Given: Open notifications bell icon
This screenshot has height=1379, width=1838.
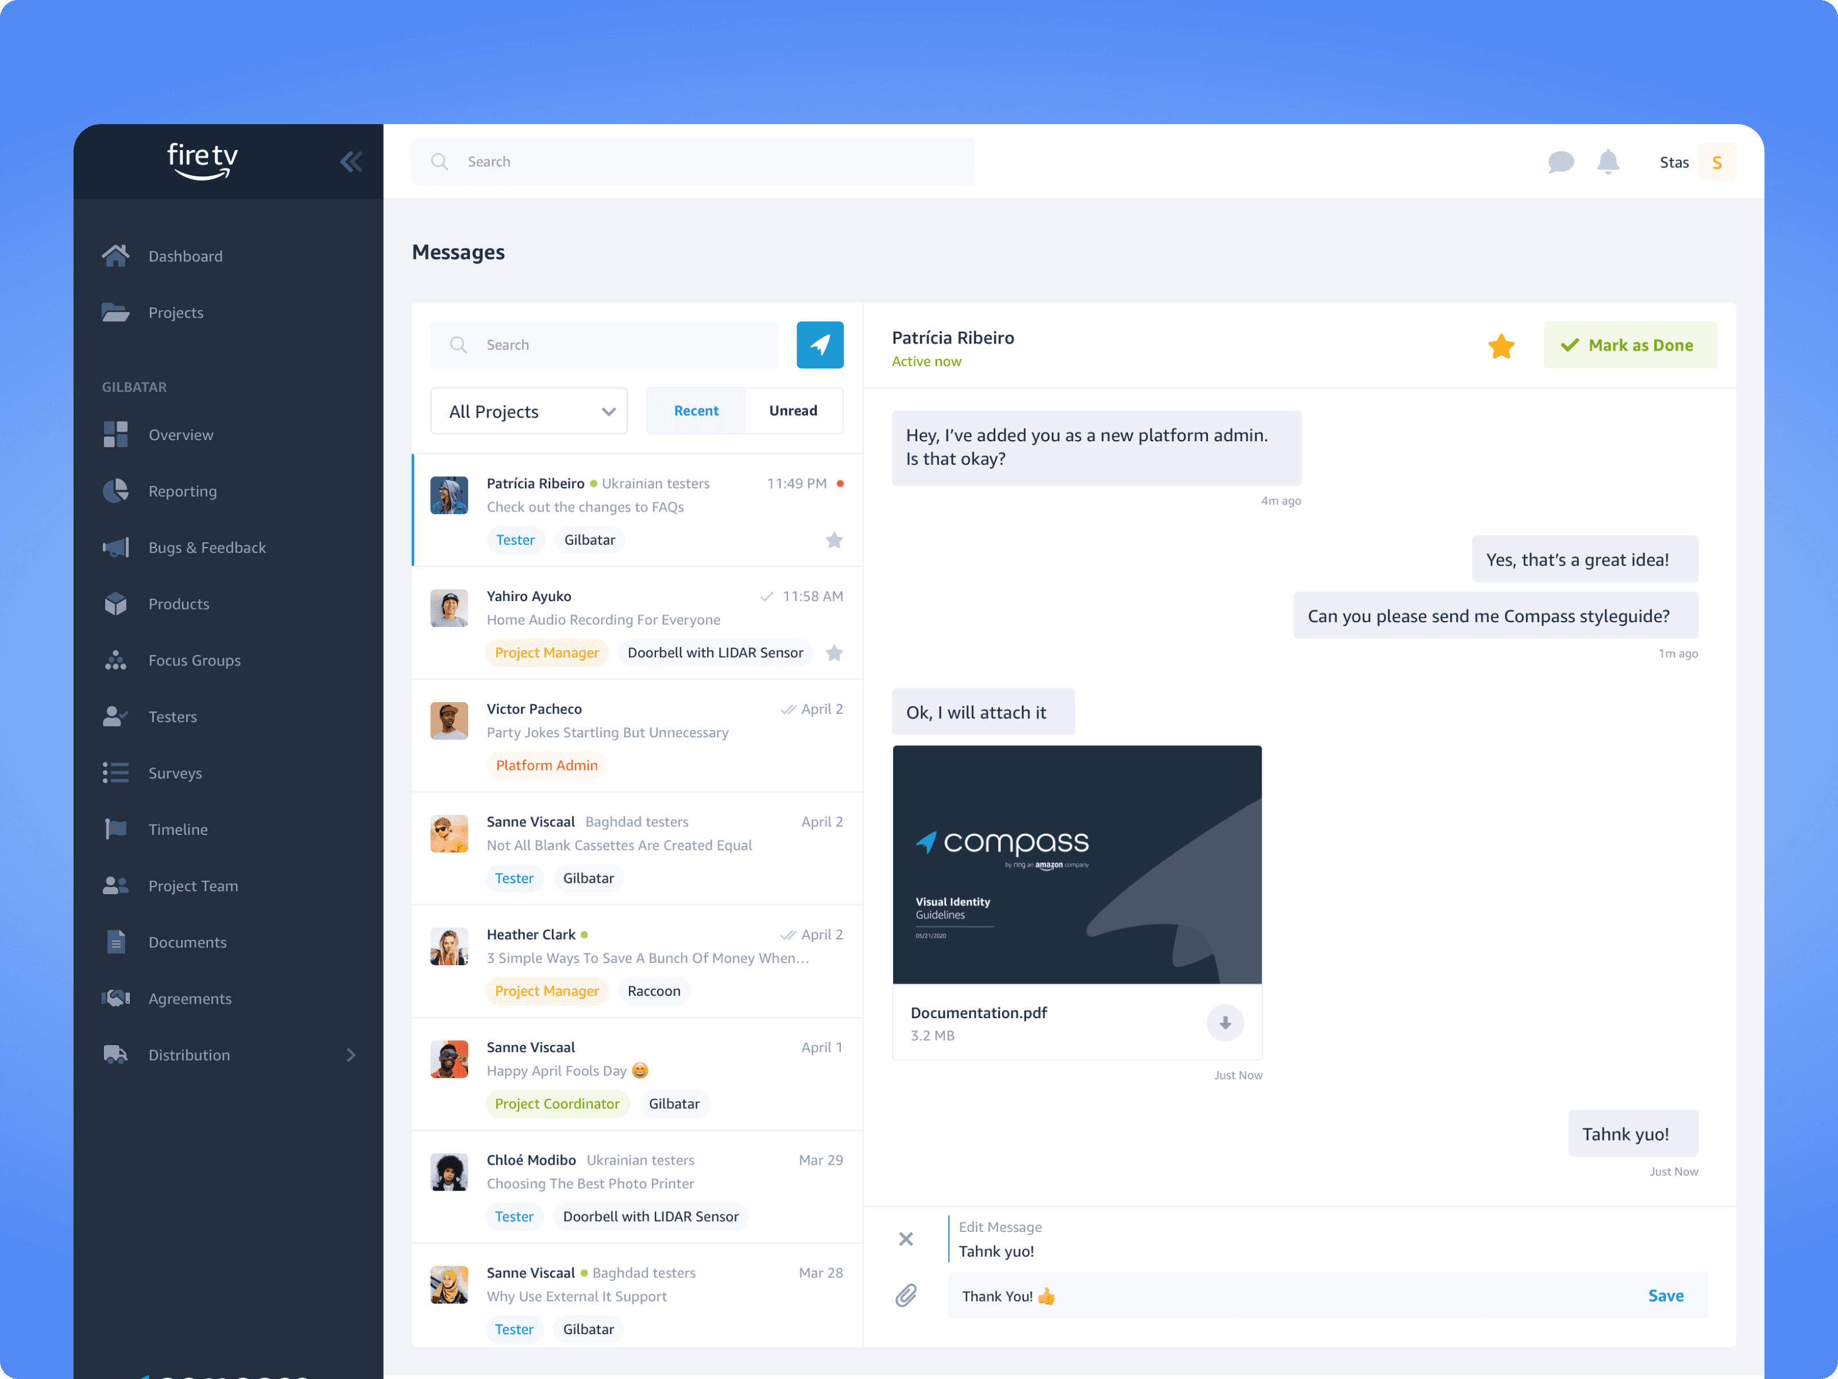Looking at the screenshot, I should pos(1608,161).
